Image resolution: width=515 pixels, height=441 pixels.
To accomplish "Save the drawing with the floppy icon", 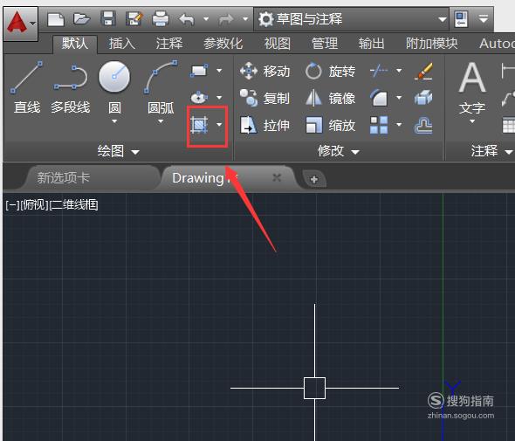I will point(108,18).
